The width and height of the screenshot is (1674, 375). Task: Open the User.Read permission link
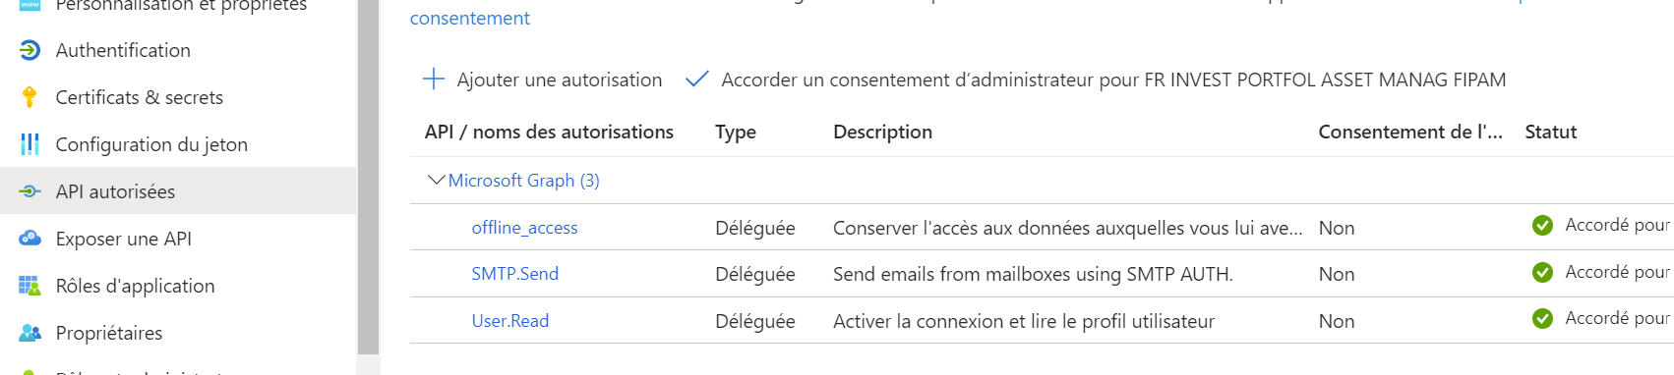click(x=509, y=321)
